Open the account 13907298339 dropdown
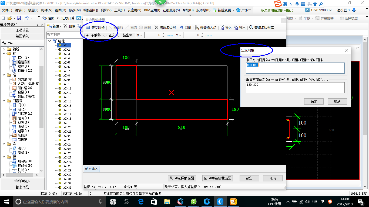 334,10
